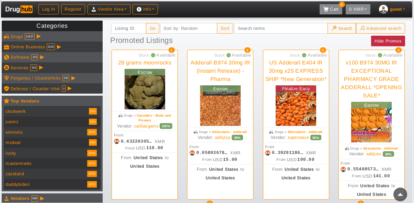Click the Forgeries / Counterfeits diamond icon

tap(7, 78)
